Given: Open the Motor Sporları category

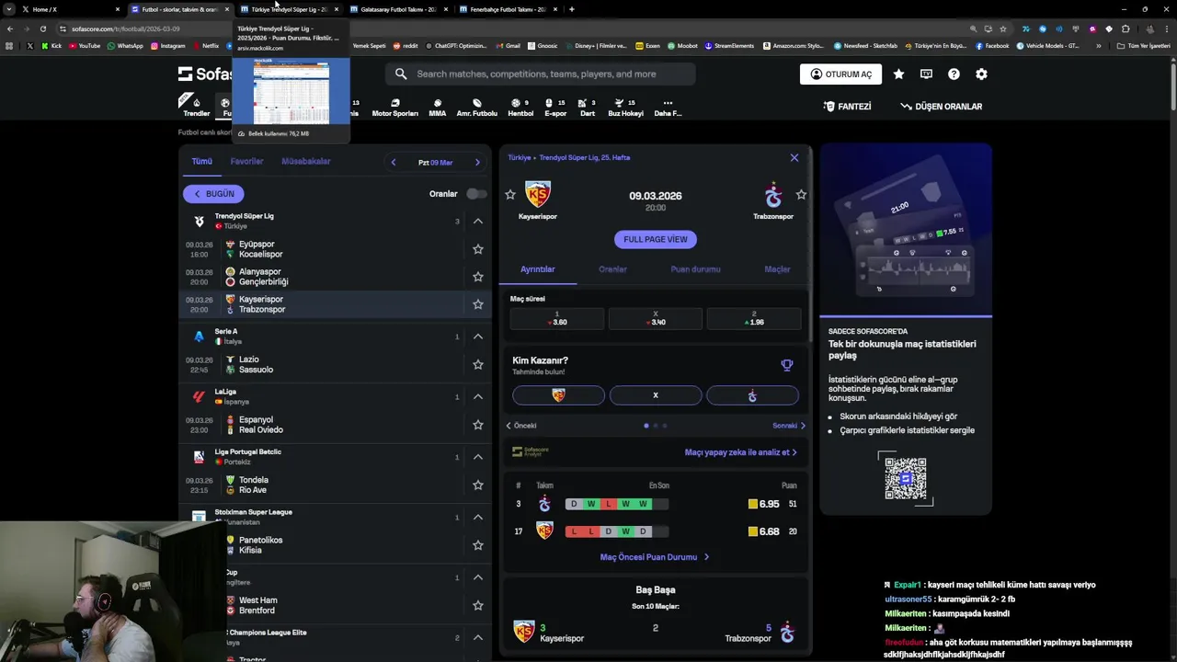Looking at the screenshot, I should [x=394, y=108].
